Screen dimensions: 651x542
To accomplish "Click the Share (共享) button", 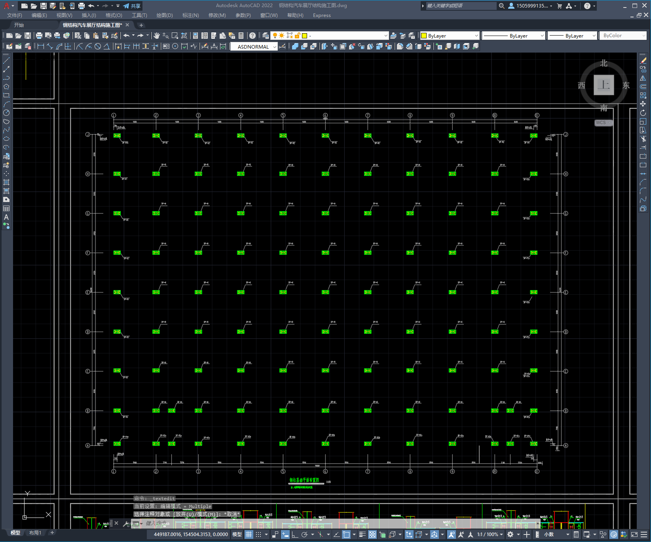I will [132, 6].
